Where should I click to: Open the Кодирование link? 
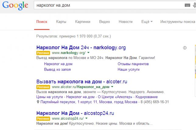[146, 97]
